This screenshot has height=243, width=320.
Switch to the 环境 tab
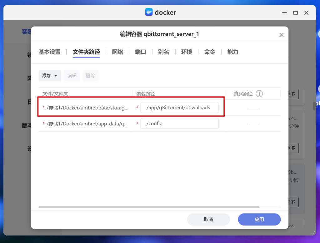pos(187,52)
